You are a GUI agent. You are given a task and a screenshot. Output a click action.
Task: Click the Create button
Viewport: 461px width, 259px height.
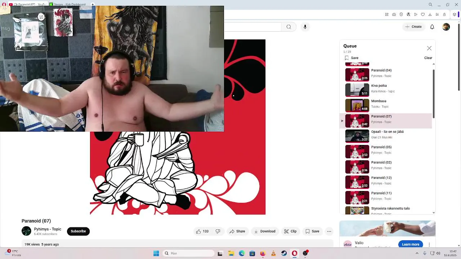(x=413, y=27)
